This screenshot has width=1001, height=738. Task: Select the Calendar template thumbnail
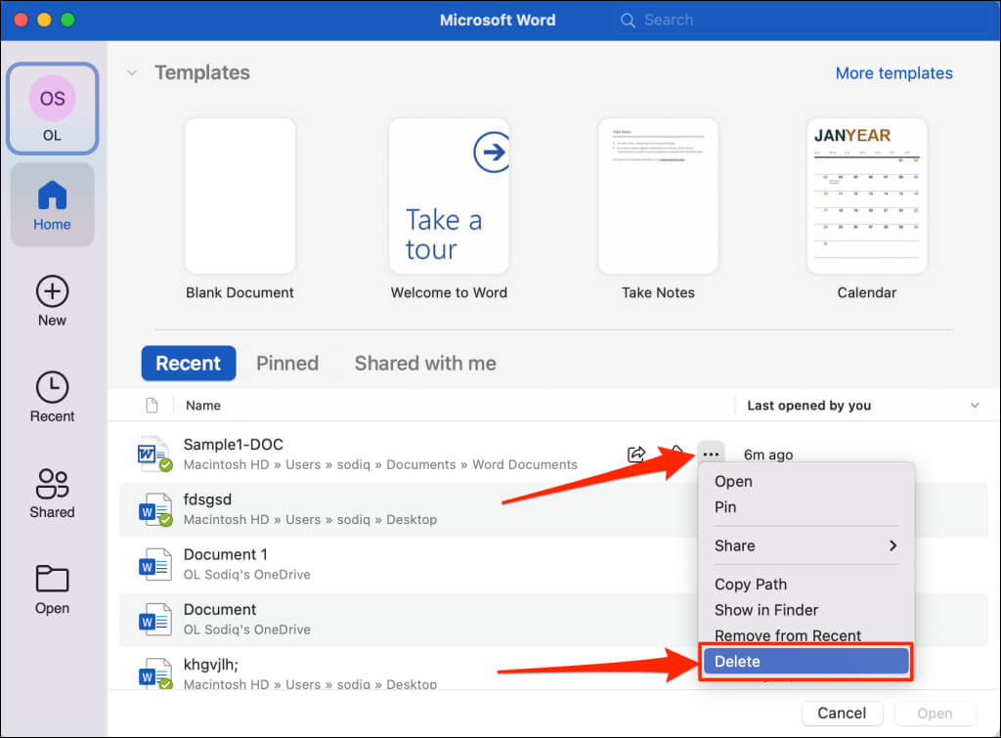[x=867, y=196]
